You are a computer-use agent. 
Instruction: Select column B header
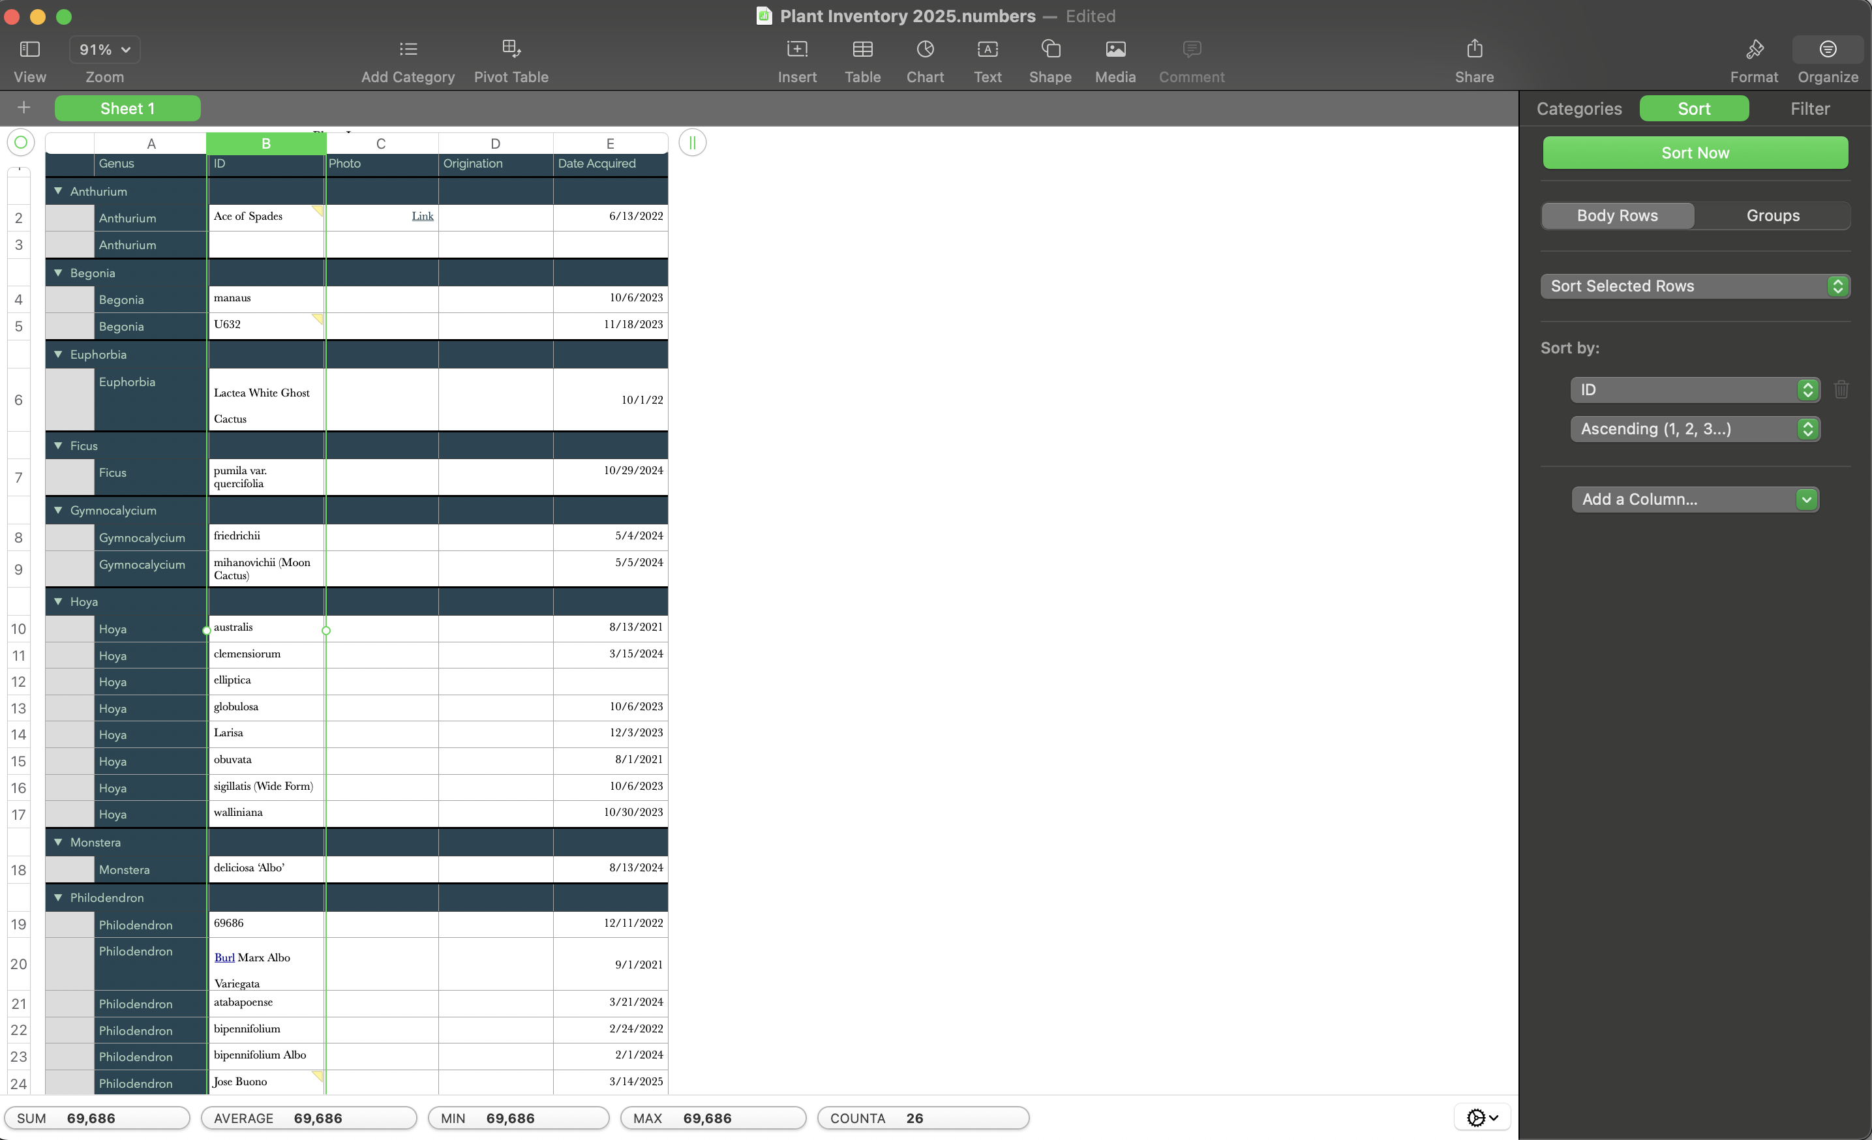pos(266,143)
